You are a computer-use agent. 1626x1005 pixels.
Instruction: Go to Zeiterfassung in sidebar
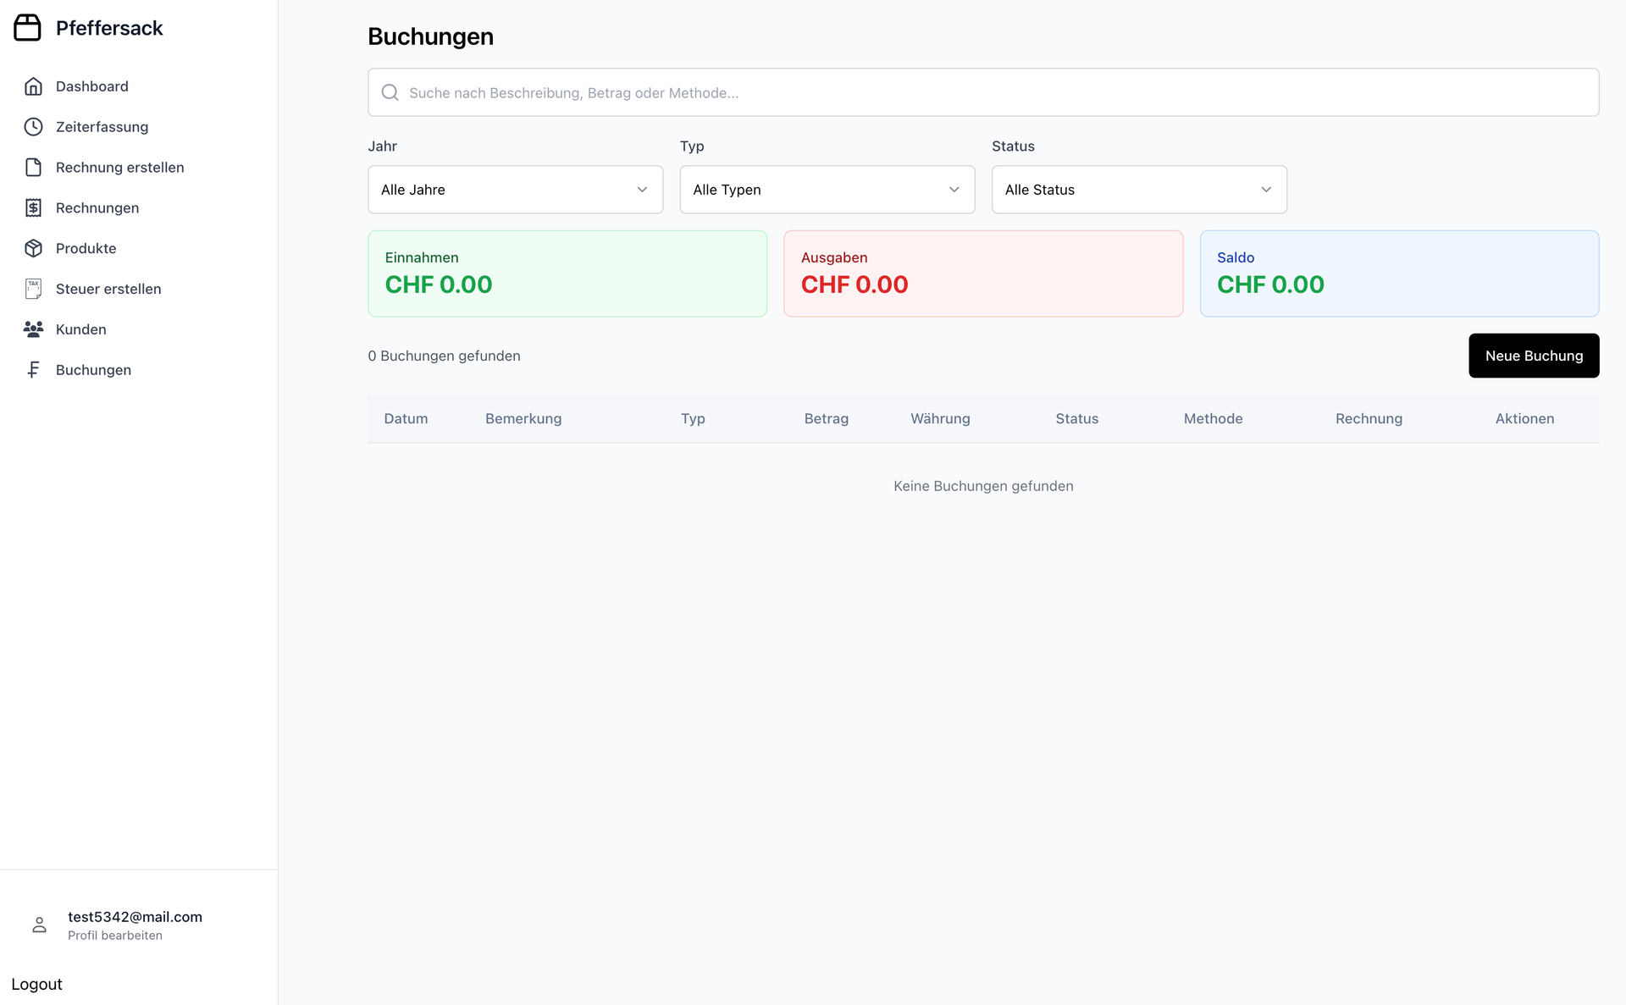click(x=102, y=127)
